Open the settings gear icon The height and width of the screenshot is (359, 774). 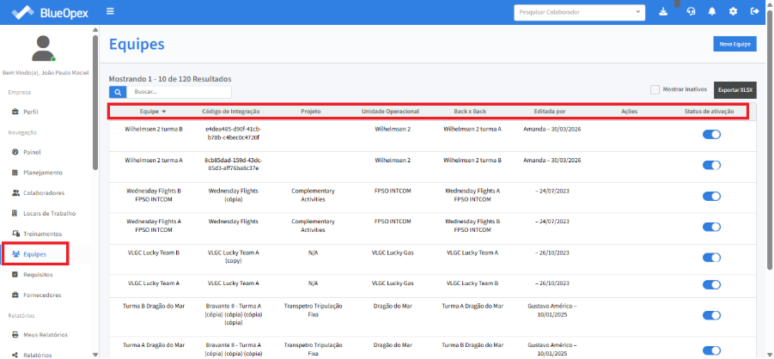coord(733,12)
